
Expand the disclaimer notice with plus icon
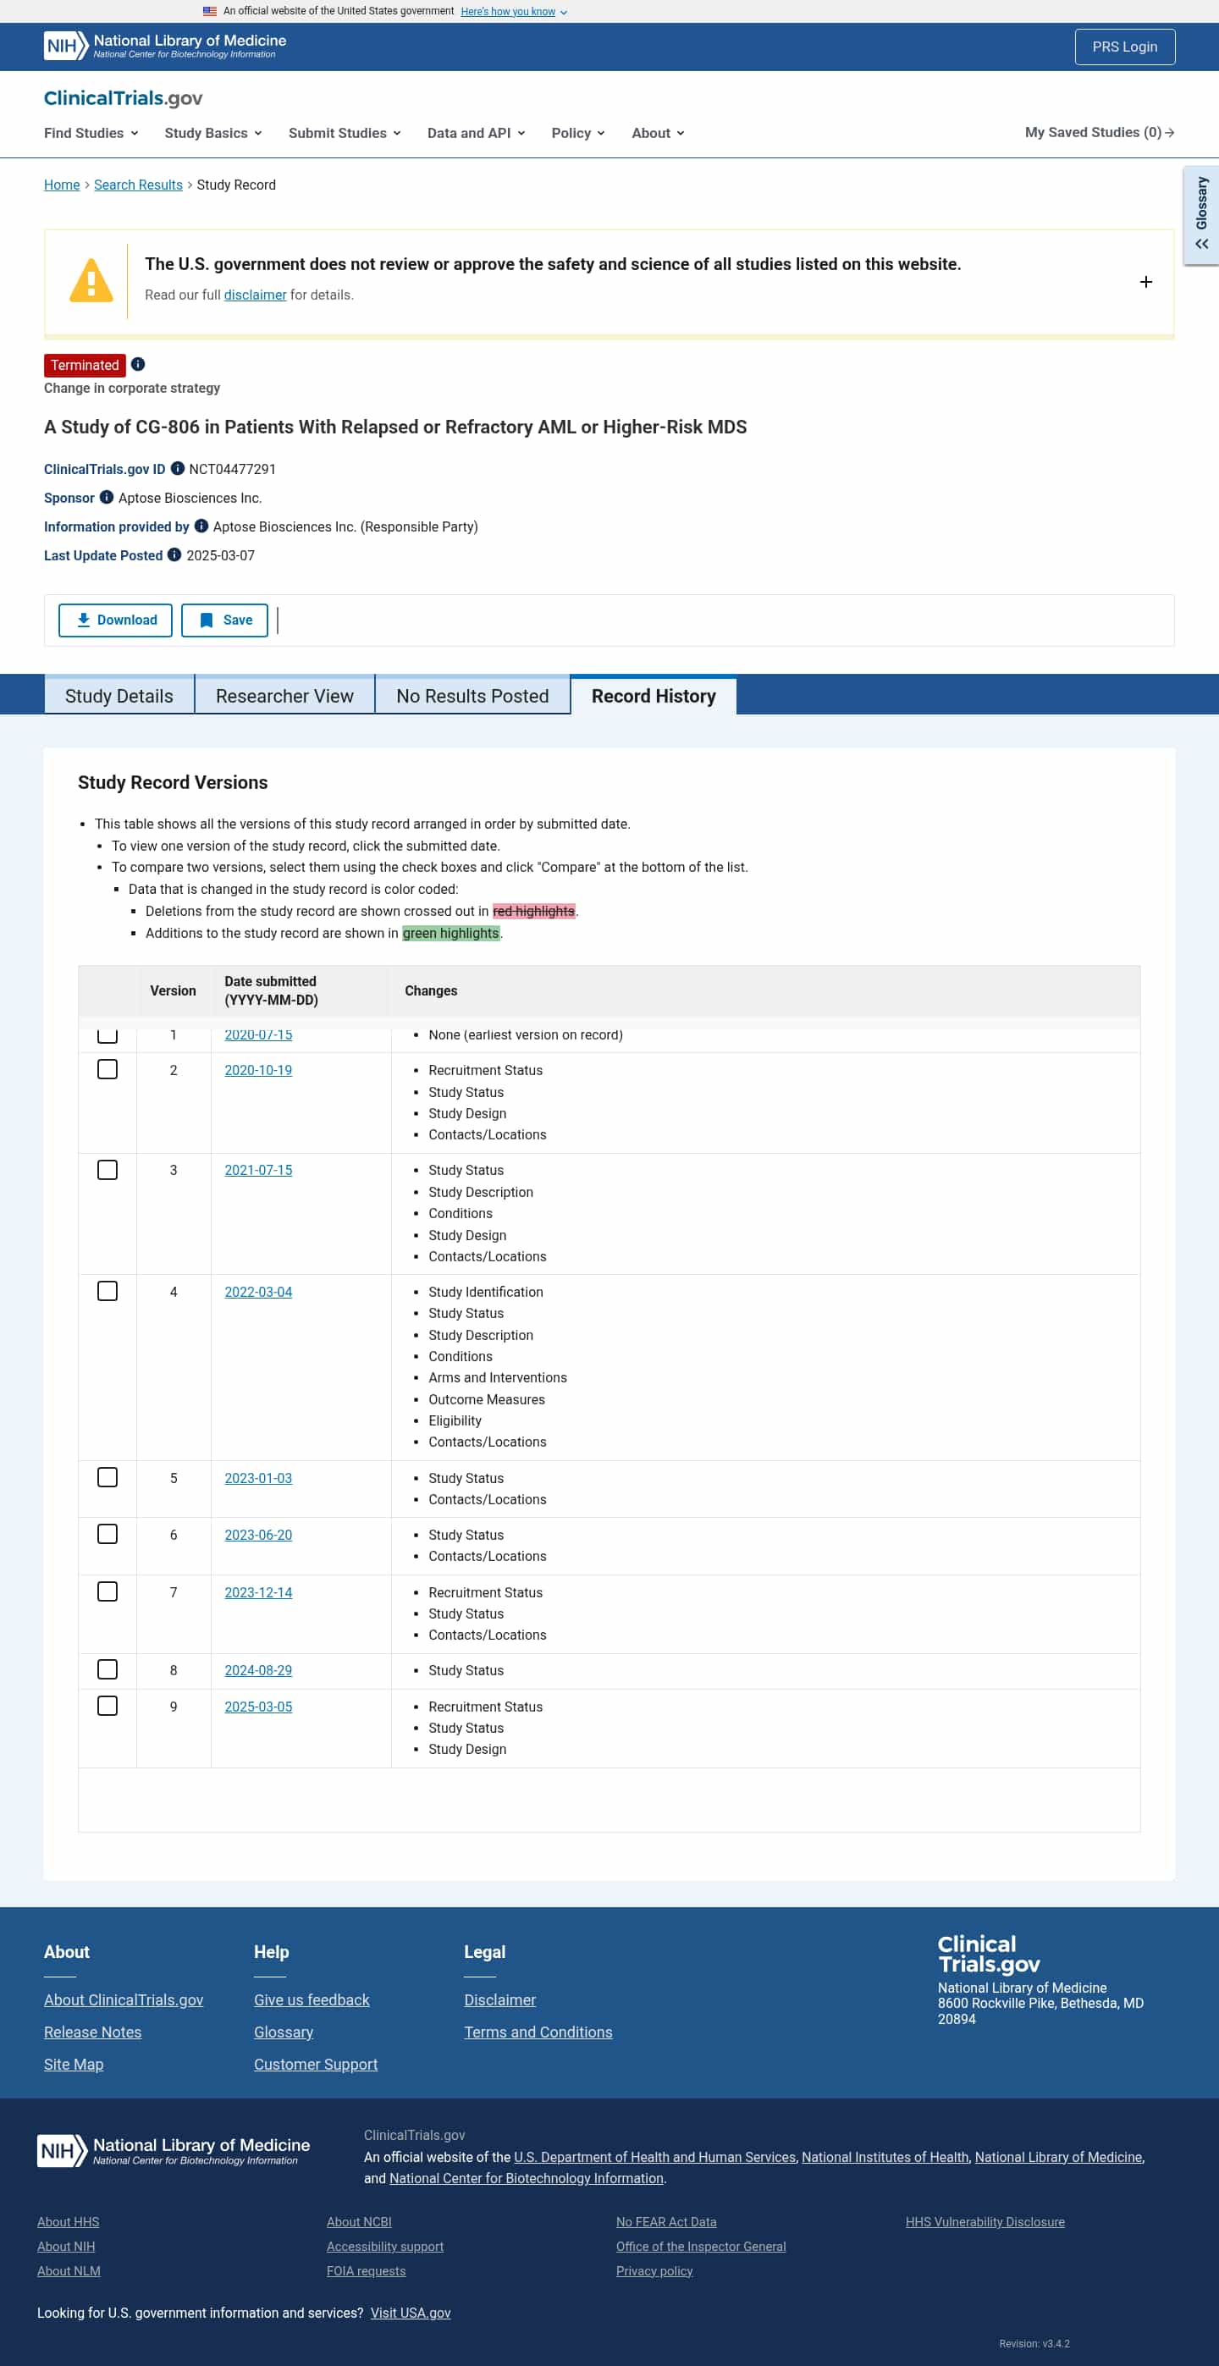tap(1145, 281)
